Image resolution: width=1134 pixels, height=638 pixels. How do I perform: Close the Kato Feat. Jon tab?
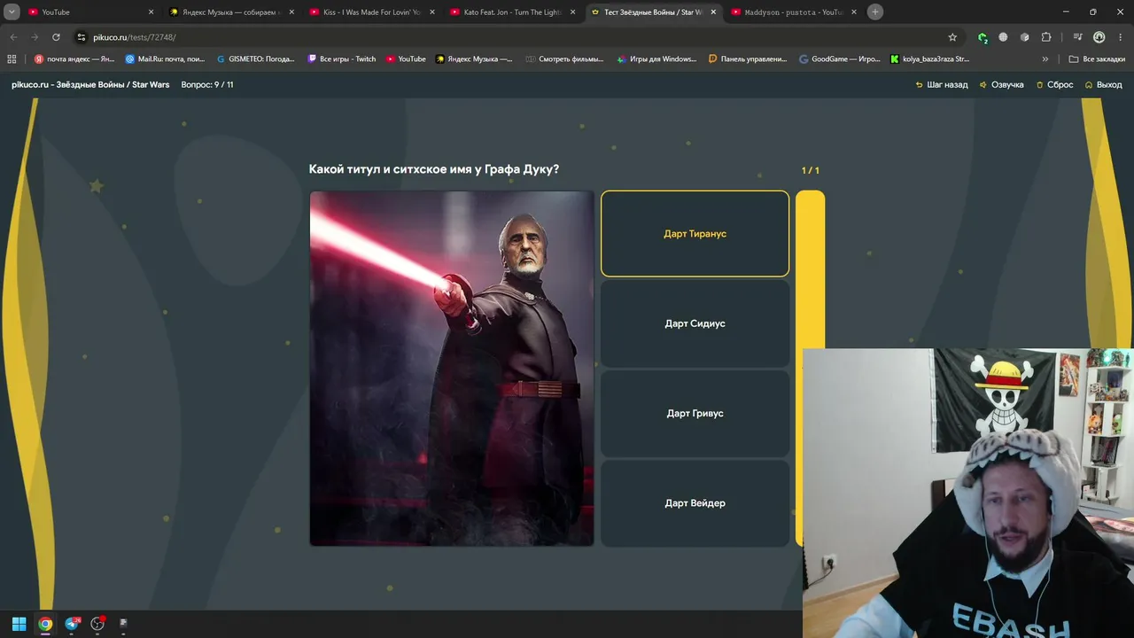coord(572,12)
